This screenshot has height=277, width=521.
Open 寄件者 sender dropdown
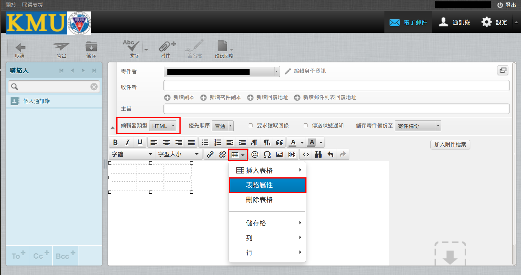[x=222, y=72]
